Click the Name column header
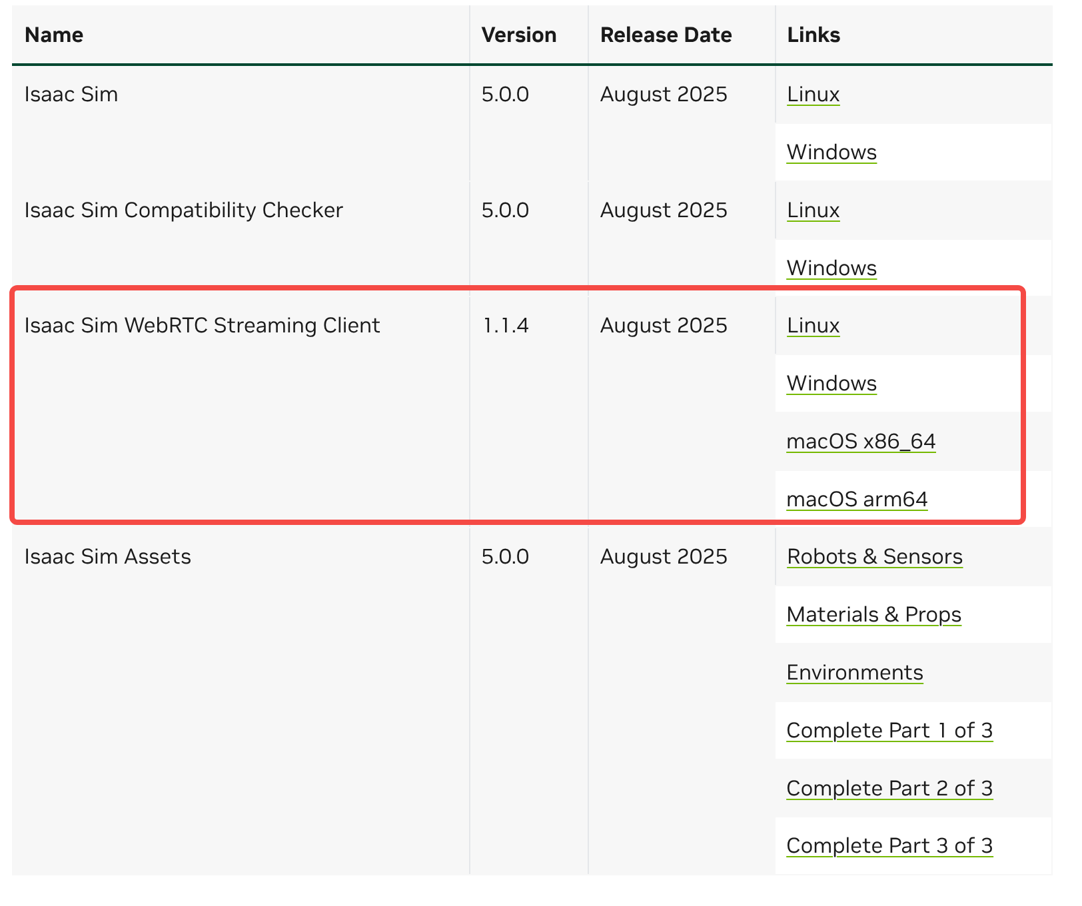Image resolution: width=1082 pixels, height=906 pixels. click(x=54, y=35)
